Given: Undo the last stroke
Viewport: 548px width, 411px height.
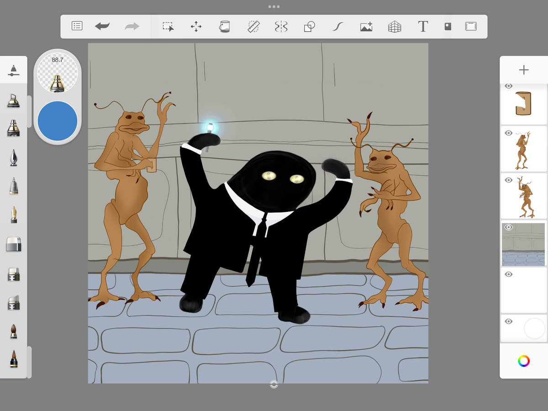Looking at the screenshot, I should [102, 26].
